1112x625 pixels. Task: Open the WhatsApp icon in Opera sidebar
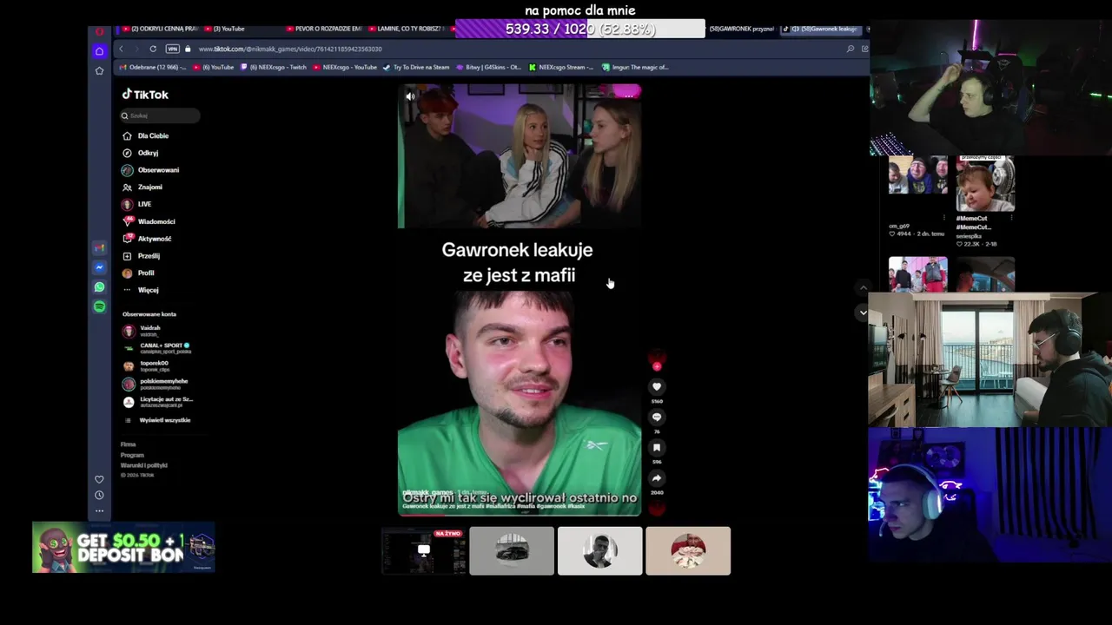point(99,287)
